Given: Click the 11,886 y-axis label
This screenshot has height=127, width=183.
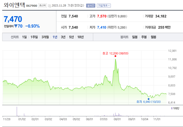Looking at the screenshot, I should (x=172, y=59).
